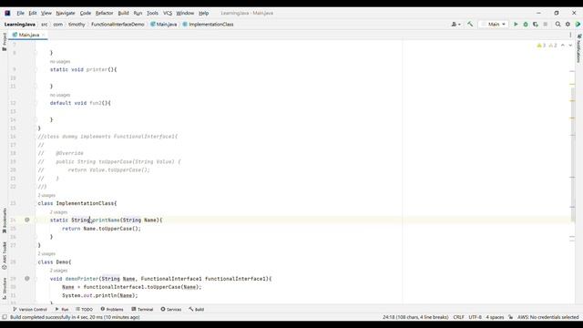This screenshot has height=328, width=583.
Task: Open warnings inspection indicator
Action: point(547,46)
